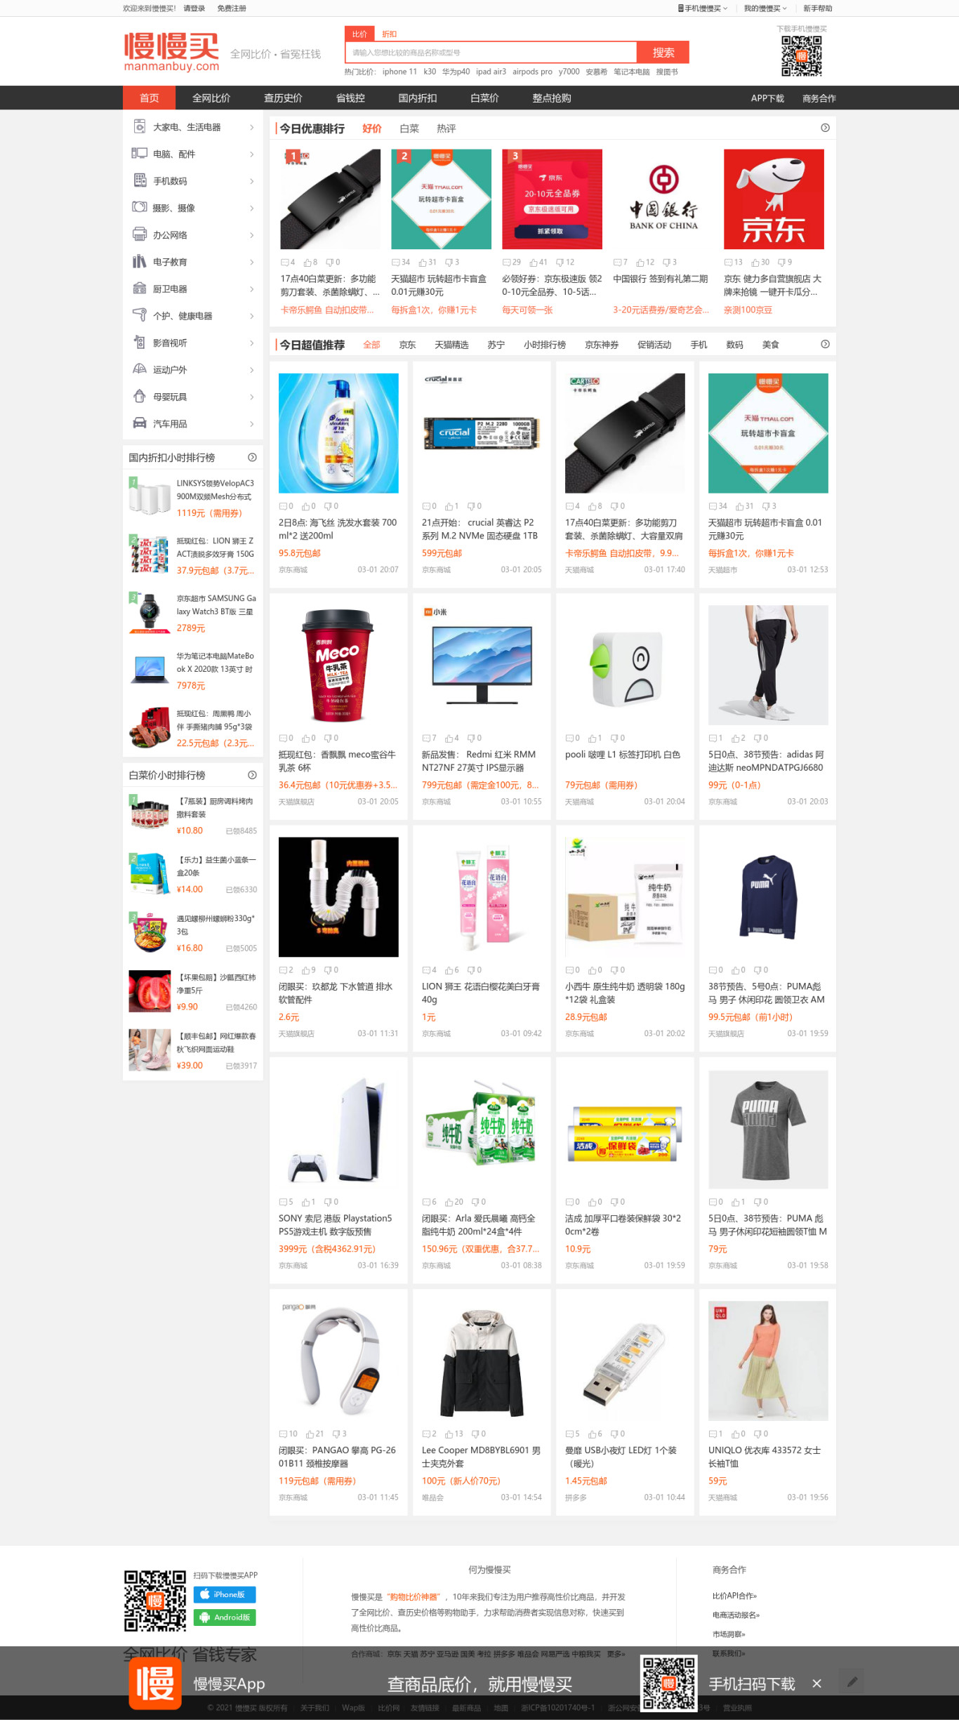Click the computer icon beside 电脑、配件
Image resolution: width=959 pixels, height=1720 pixels.
coord(140,154)
